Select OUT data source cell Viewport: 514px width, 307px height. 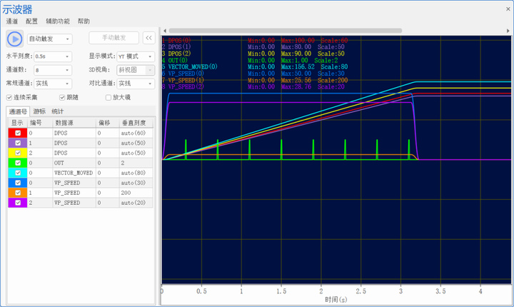coord(74,163)
